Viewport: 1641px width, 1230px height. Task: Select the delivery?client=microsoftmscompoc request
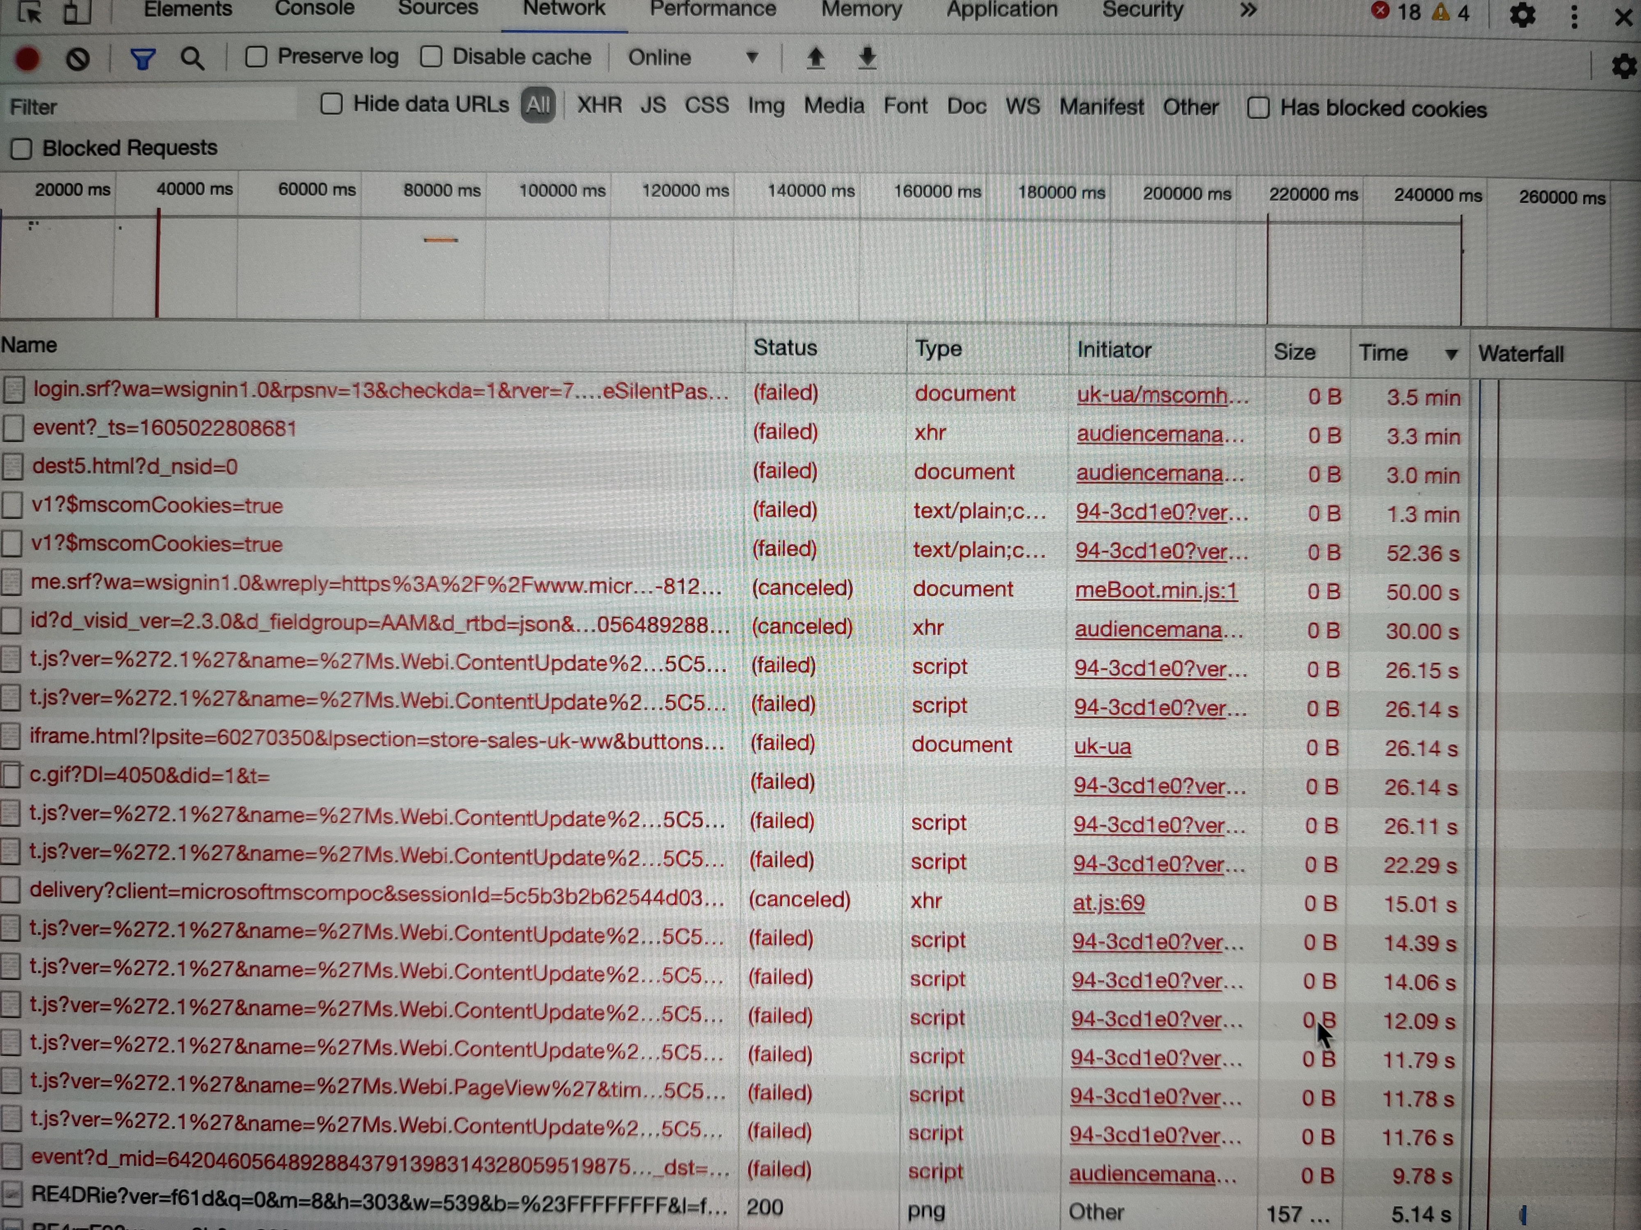click(x=377, y=893)
